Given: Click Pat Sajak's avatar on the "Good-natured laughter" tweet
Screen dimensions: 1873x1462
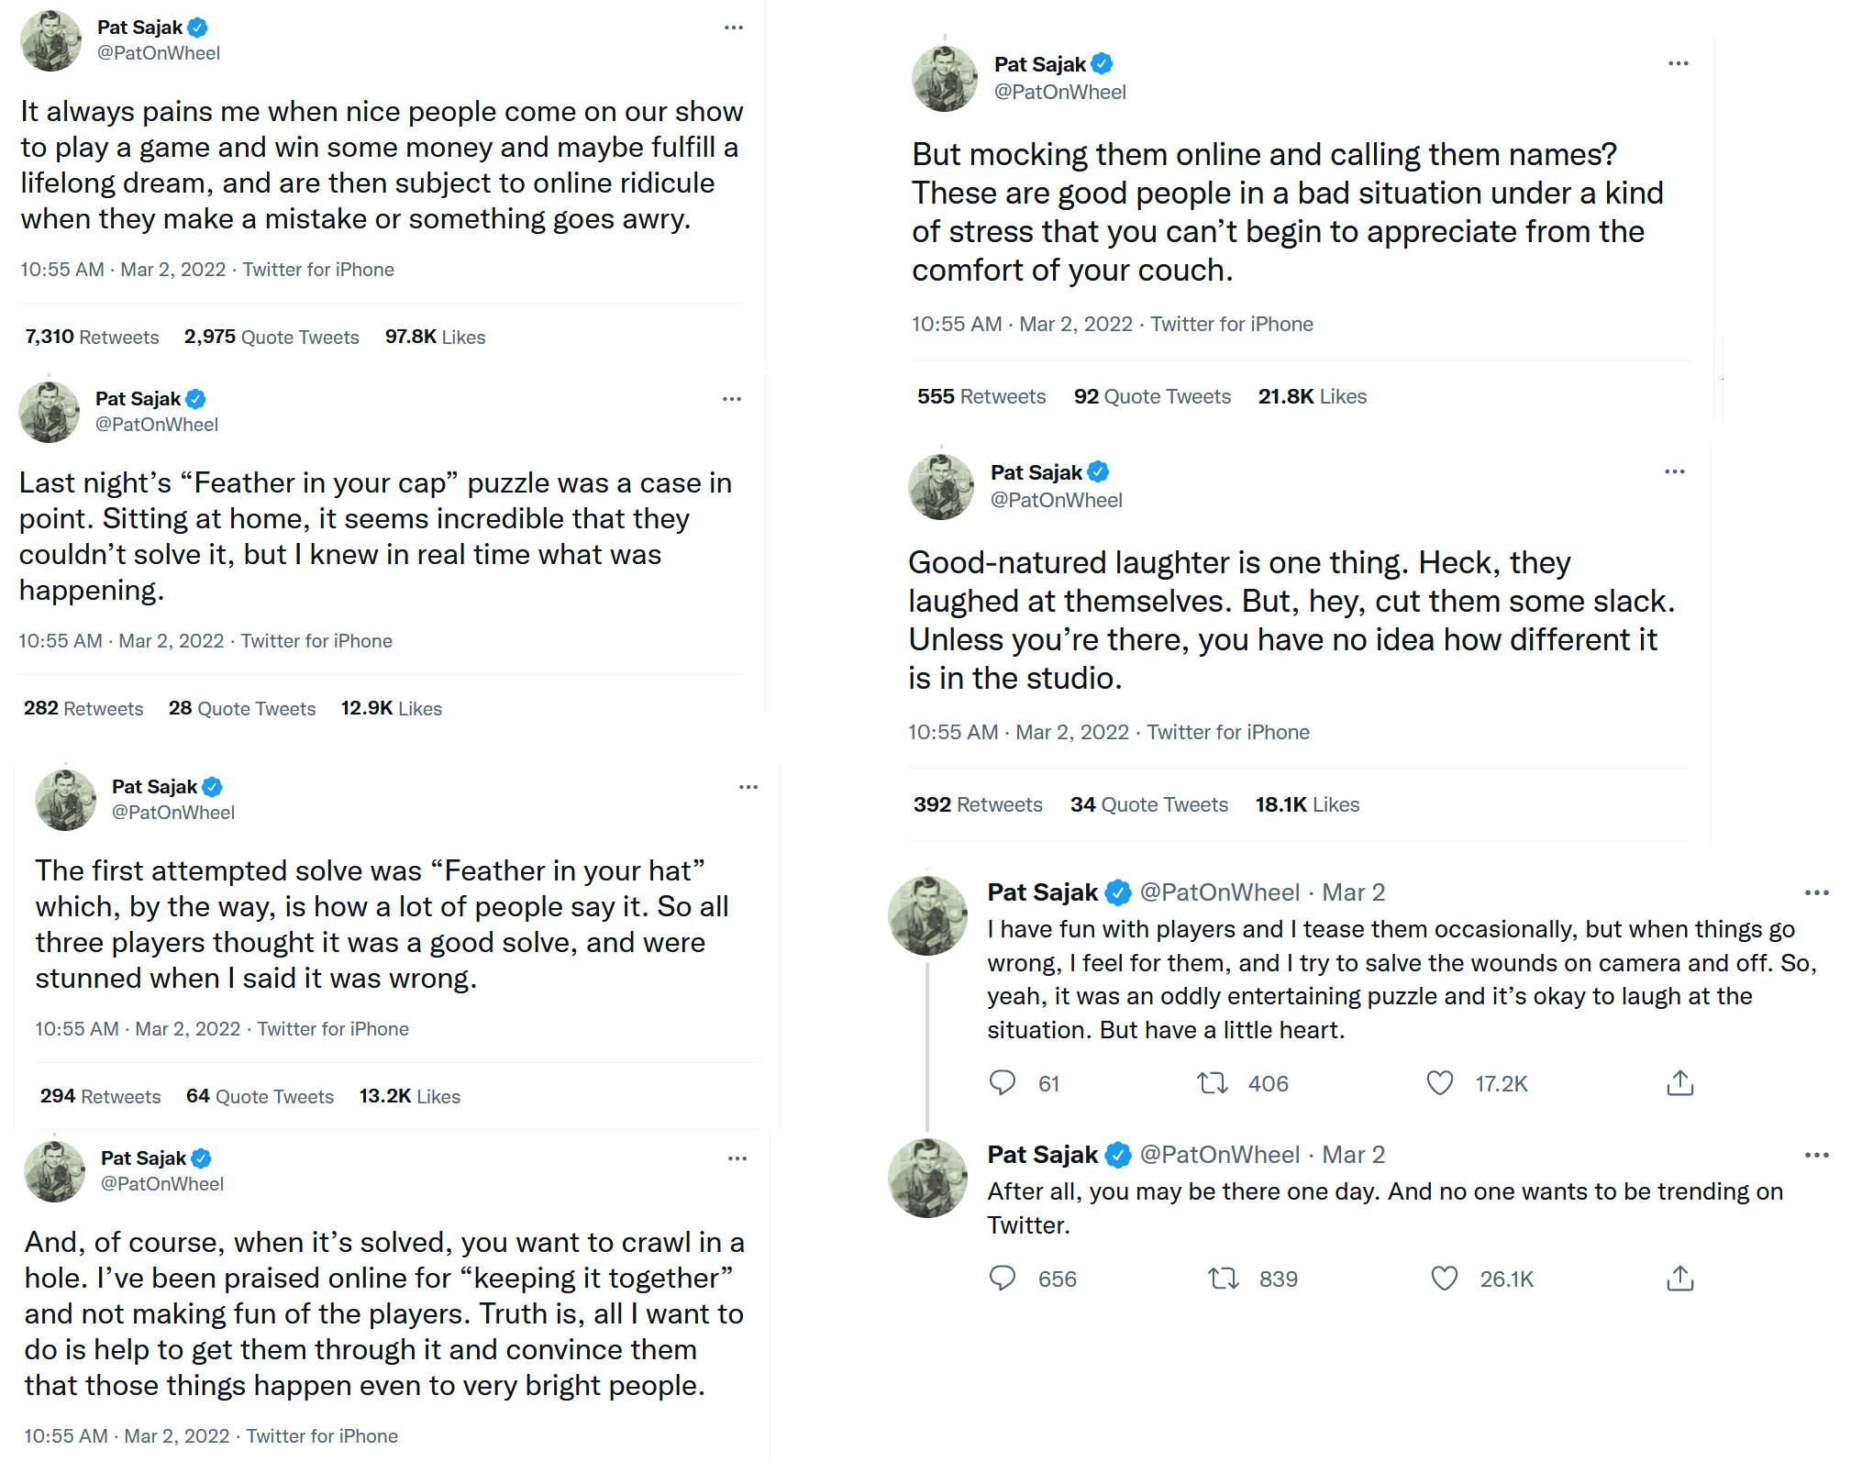Looking at the screenshot, I should point(941,487).
